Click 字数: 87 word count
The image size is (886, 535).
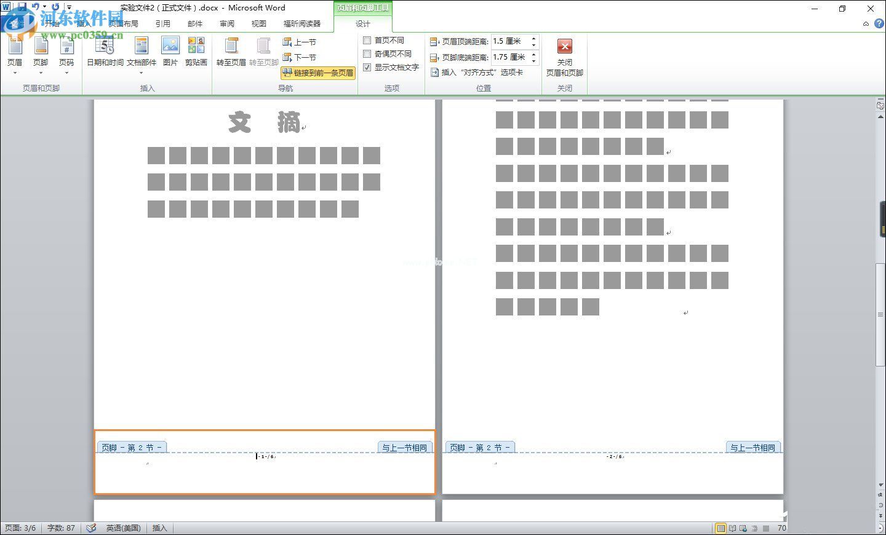[61, 528]
